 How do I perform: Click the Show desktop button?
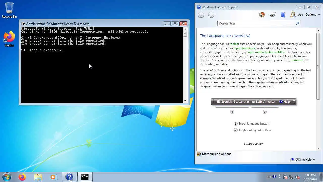321,177
